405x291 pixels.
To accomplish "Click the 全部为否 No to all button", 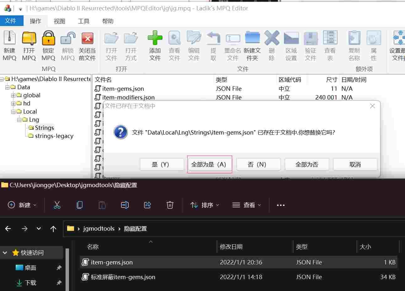I will tap(307, 164).
